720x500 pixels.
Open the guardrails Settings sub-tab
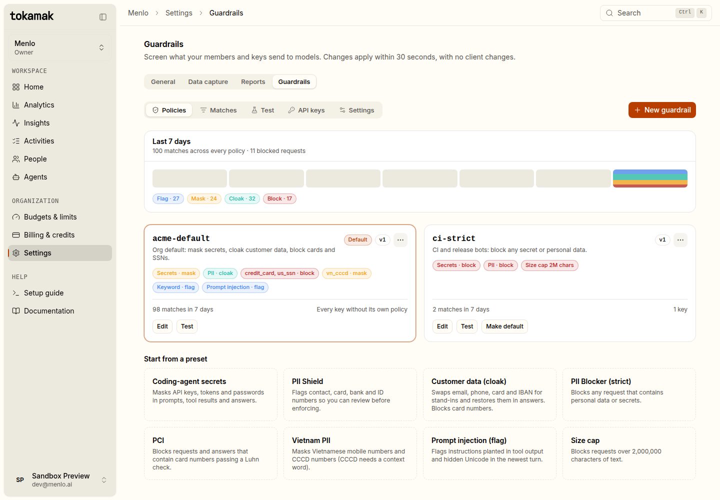(357, 110)
